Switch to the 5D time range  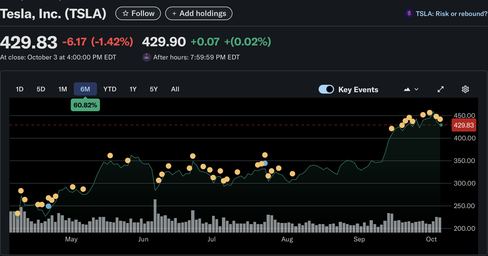coord(41,89)
